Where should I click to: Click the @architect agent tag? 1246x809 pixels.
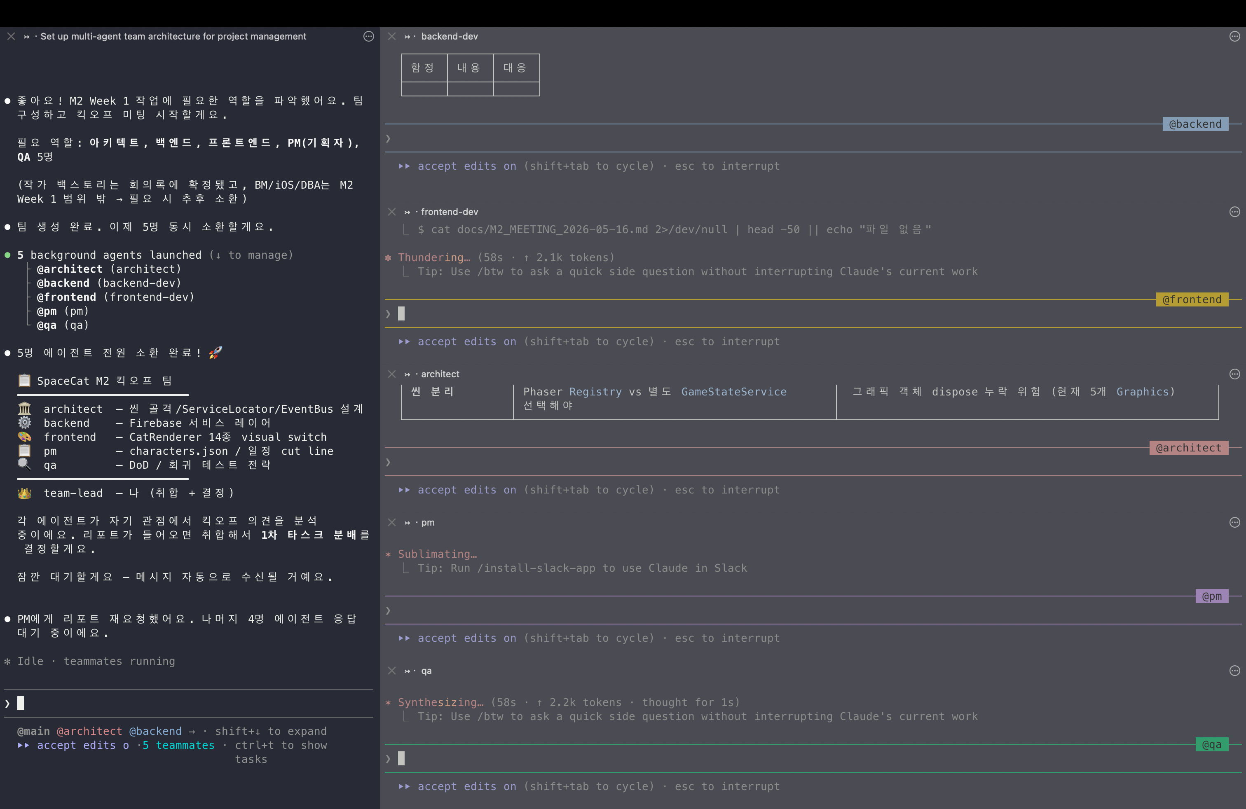(x=1188, y=447)
